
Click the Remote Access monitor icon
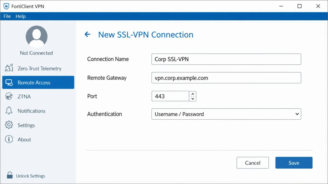pyautogui.click(x=9, y=83)
